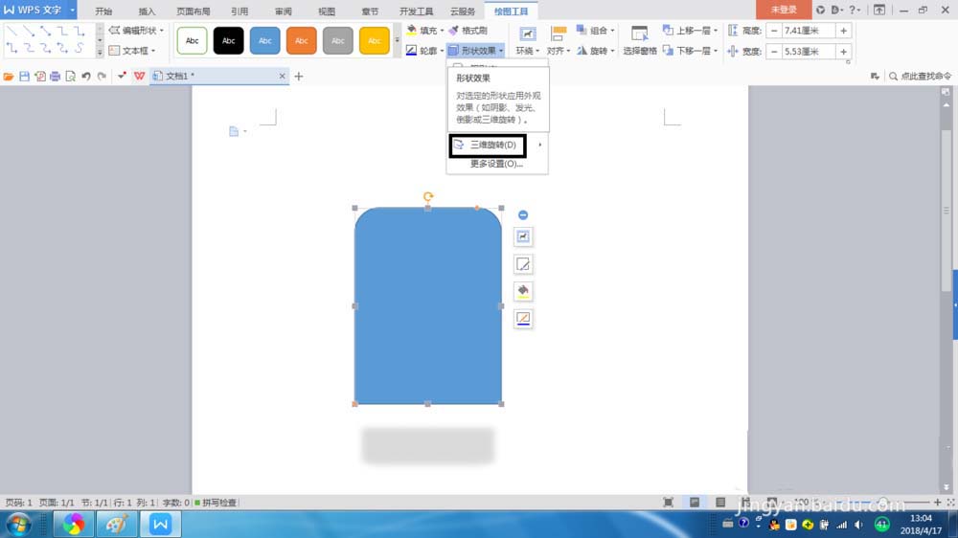Click the floating shape outline pencil icon
The width and height of the screenshot is (958, 538).
523,264
